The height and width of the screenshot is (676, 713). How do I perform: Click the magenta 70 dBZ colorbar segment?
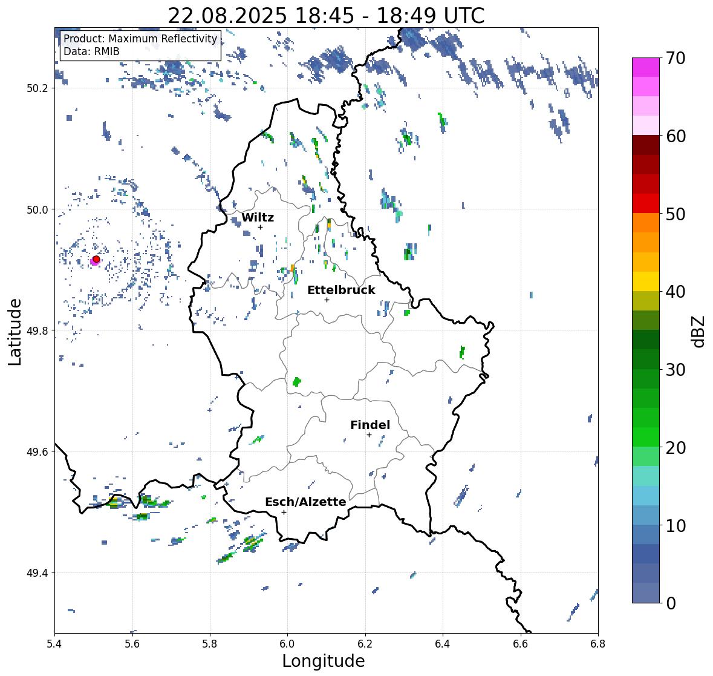coord(646,67)
